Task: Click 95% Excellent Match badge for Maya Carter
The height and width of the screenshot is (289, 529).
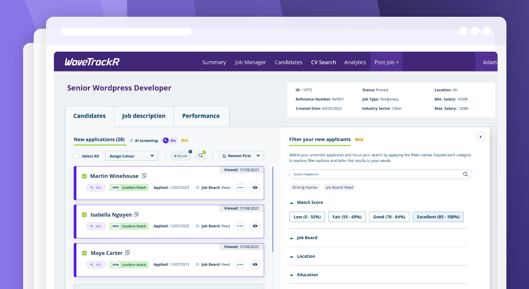Action: pyautogui.click(x=129, y=265)
